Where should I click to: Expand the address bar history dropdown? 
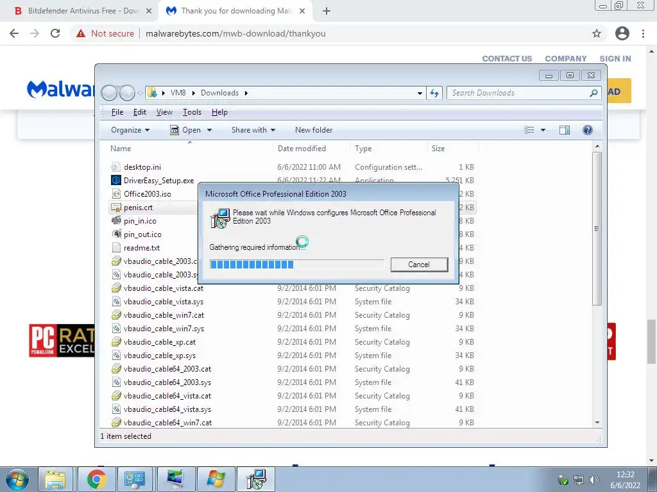[420, 93]
